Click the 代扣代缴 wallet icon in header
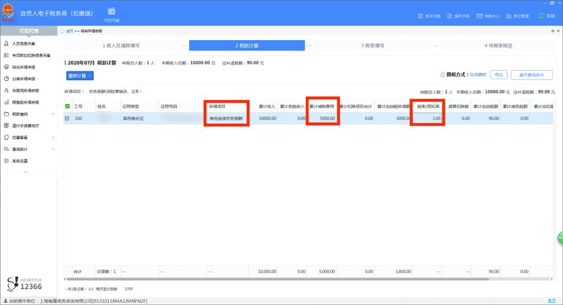The width and height of the screenshot is (563, 305). 112,12
